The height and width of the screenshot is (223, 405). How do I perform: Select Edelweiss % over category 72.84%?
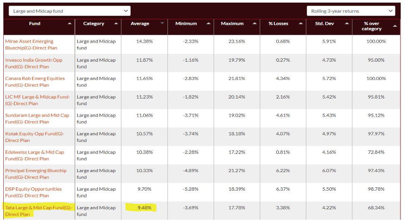(376, 152)
